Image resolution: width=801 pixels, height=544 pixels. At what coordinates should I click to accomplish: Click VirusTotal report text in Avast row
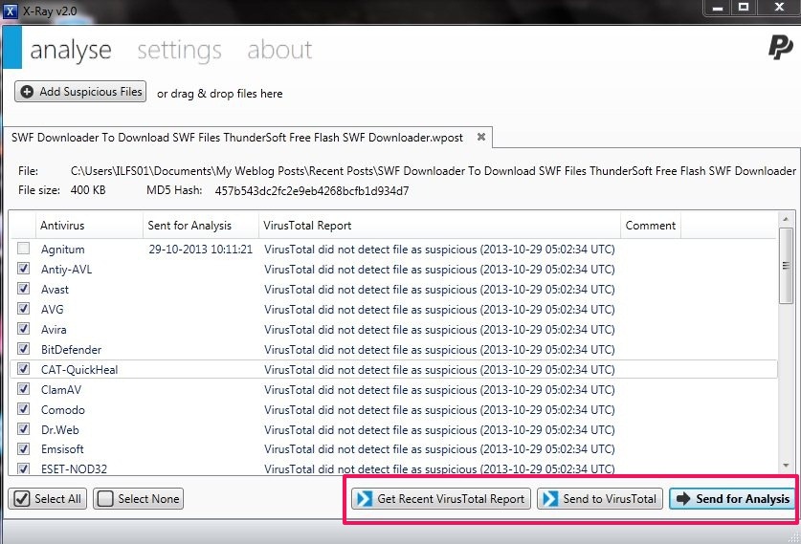pyautogui.click(x=439, y=290)
